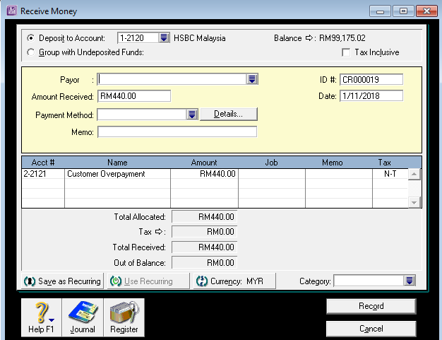Click Total Allocated value RM440.00

(204, 217)
